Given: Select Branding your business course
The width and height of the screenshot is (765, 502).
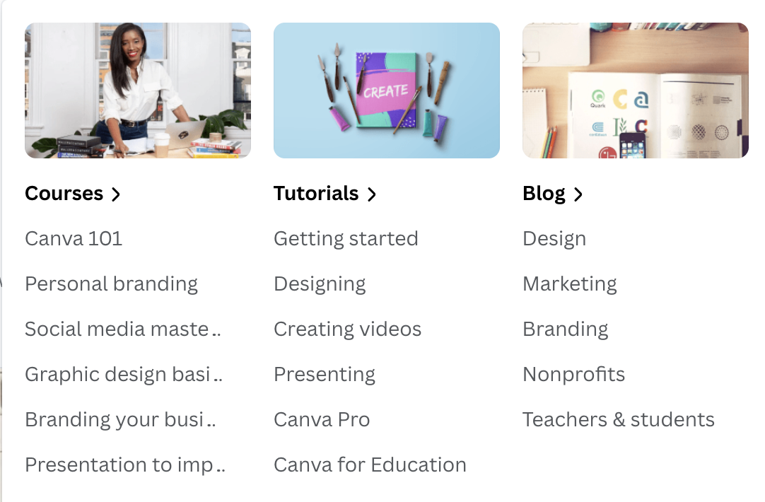Looking at the screenshot, I should pos(120,419).
